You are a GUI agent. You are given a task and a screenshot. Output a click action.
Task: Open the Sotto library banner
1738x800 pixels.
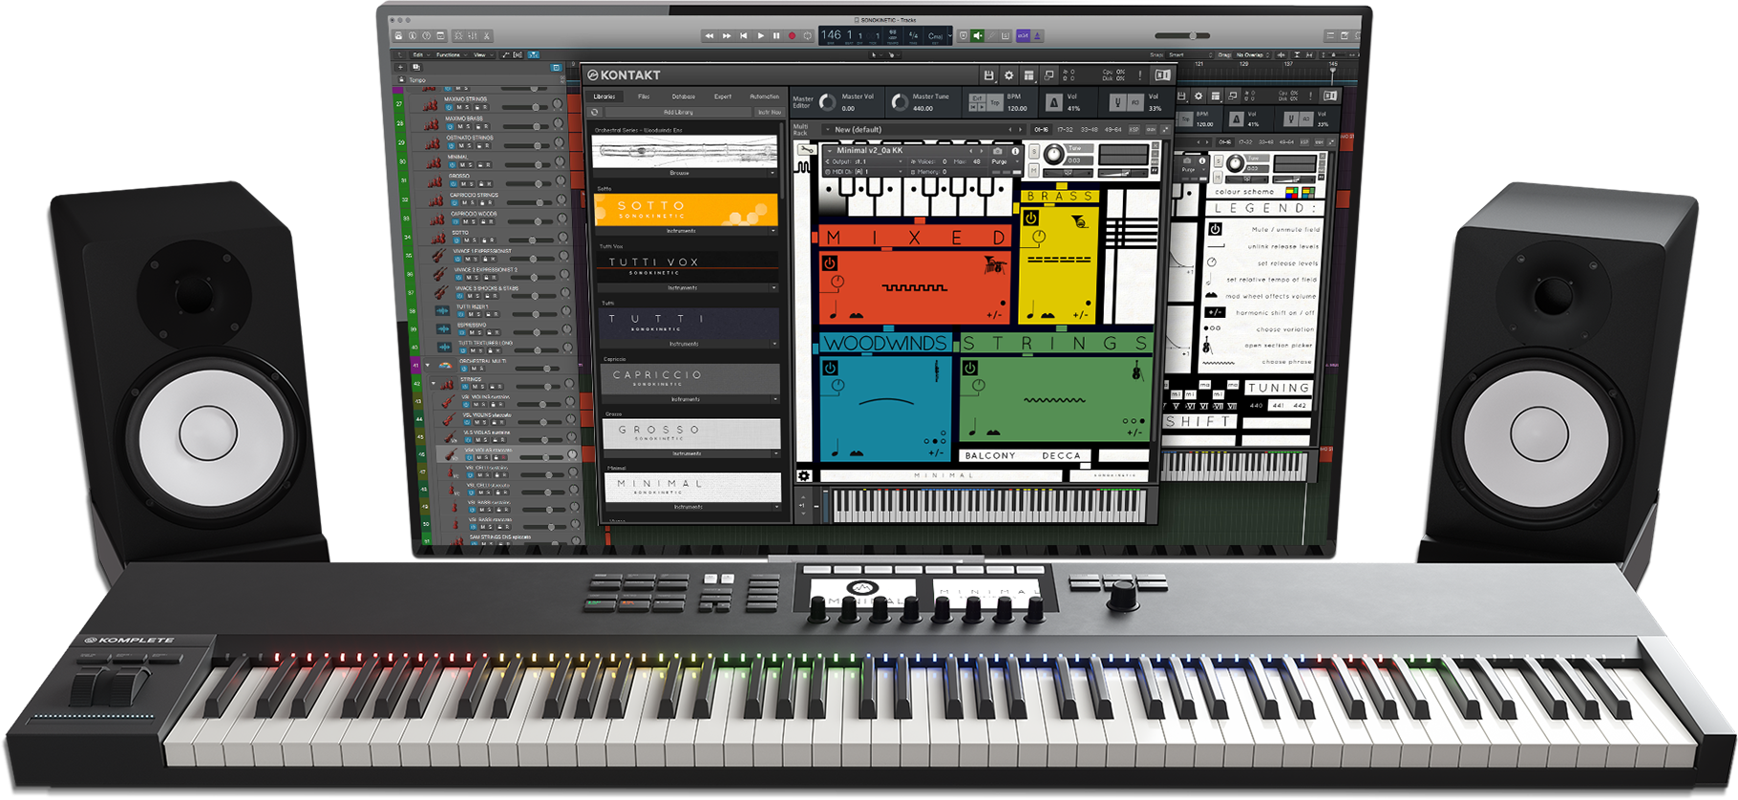click(x=686, y=209)
